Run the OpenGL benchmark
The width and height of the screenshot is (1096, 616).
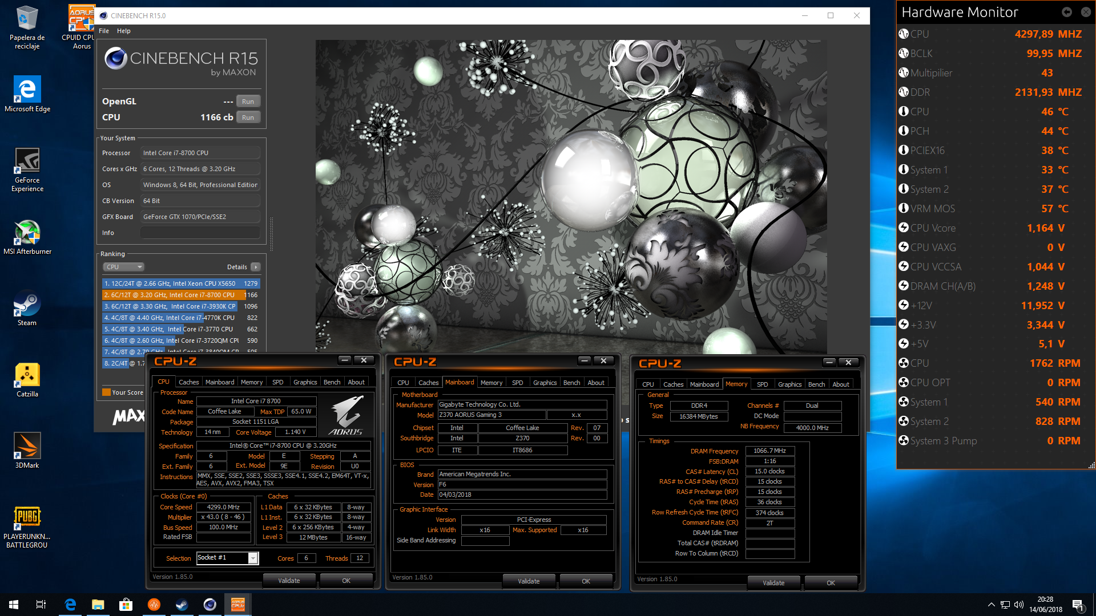coord(248,102)
